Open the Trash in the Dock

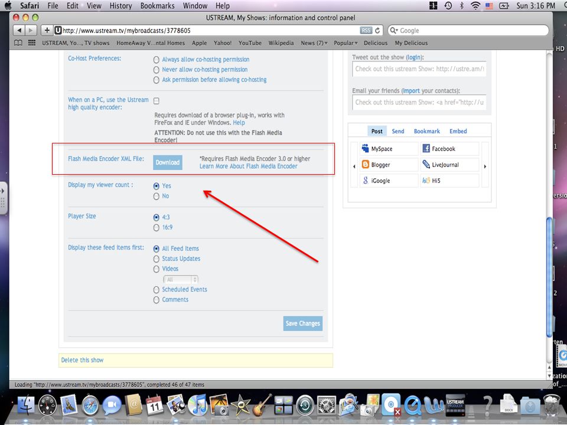click(552, 405)
